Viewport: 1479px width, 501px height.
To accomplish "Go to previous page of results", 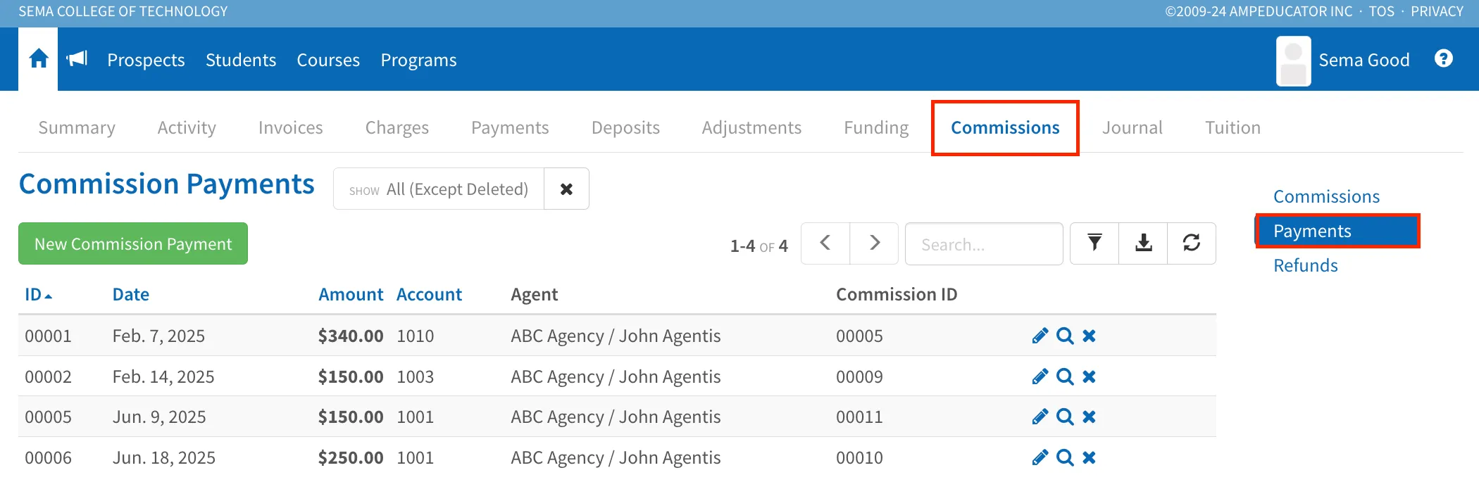I will click(x=825, y=243).
